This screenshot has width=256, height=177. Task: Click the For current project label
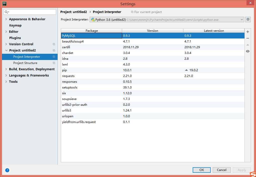point(148,12)
